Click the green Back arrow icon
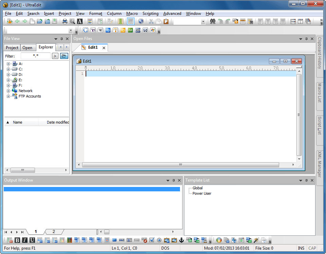Viewport: 326px width, 254px height. (17, 21)
